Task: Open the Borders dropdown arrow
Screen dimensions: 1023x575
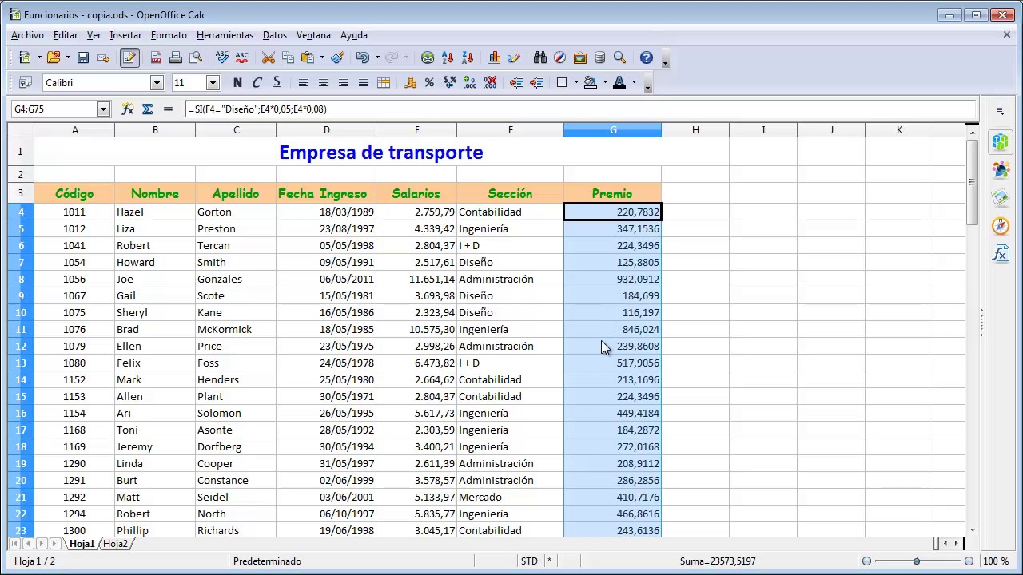Action: (x=576, y=82)
